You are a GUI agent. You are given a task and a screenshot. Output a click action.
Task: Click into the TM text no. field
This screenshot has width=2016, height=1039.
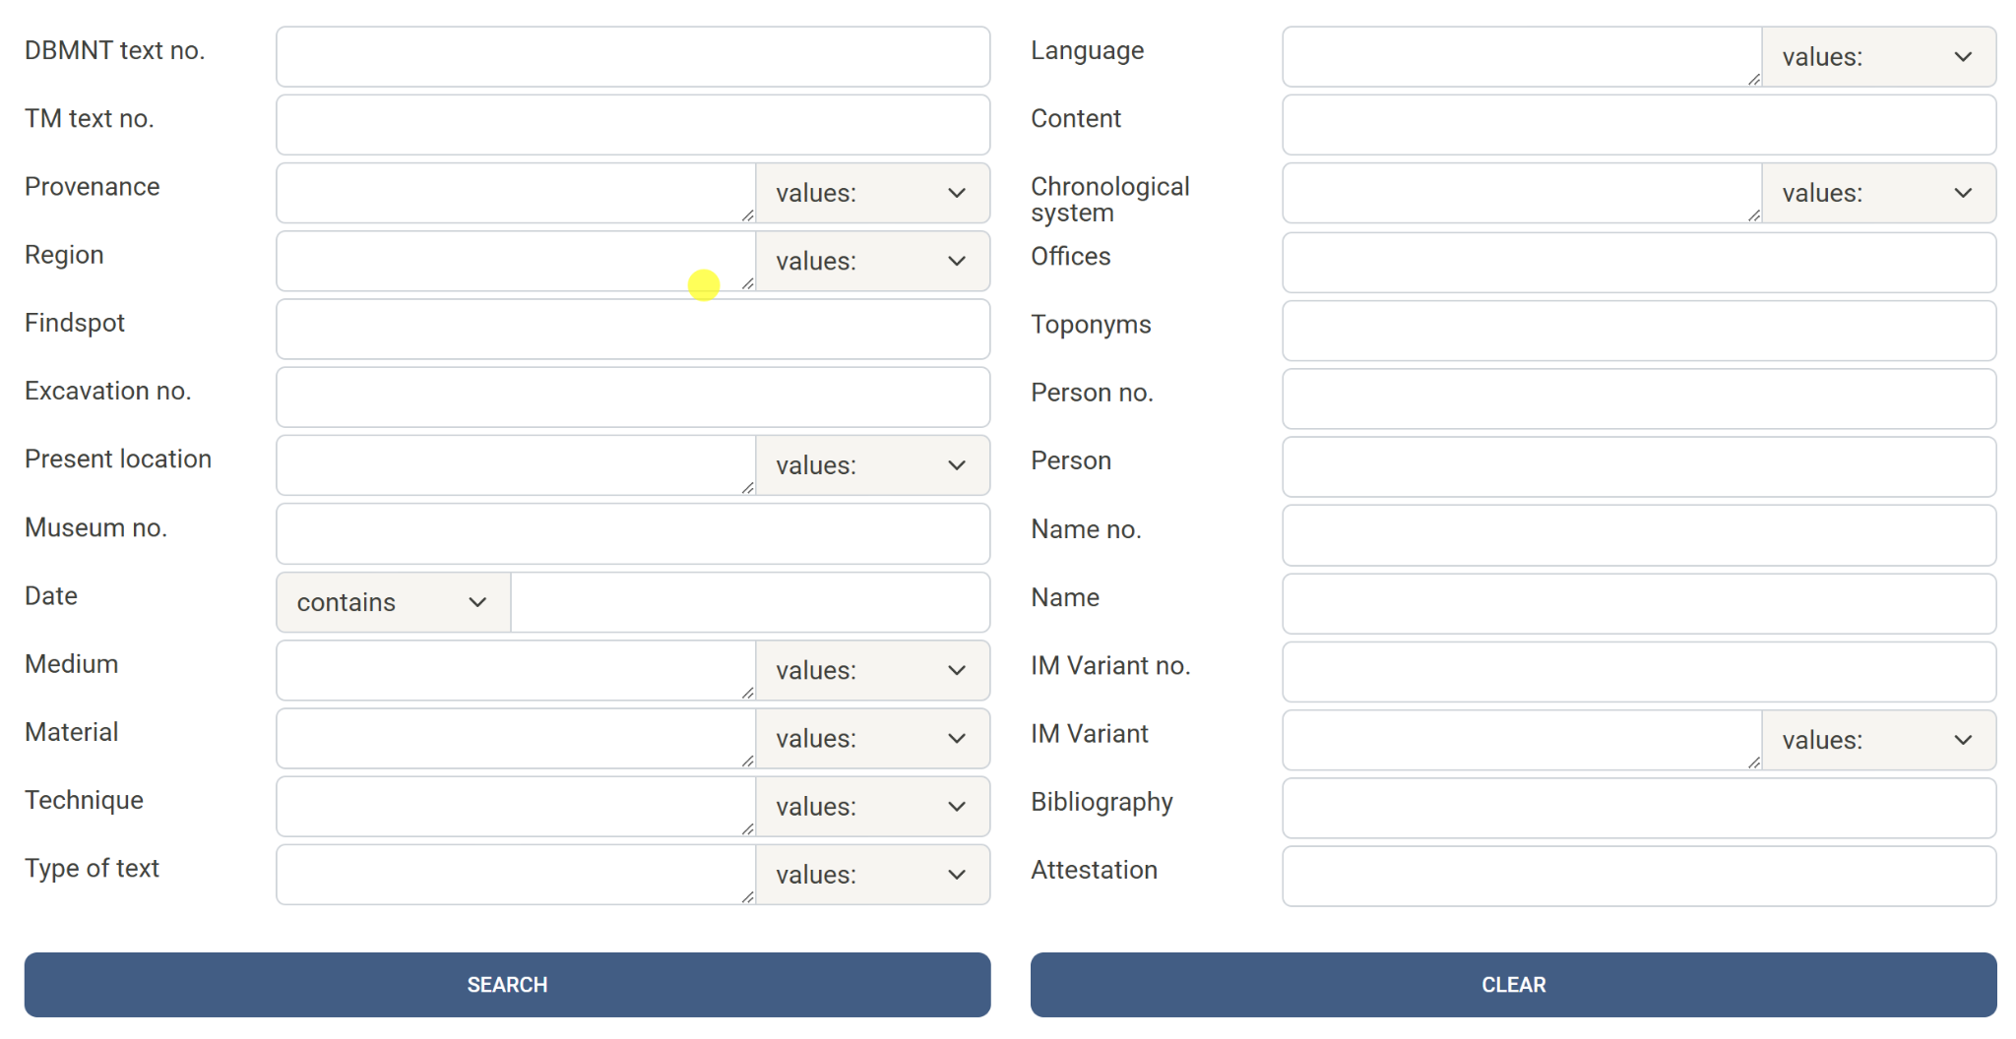click(632, 125)
